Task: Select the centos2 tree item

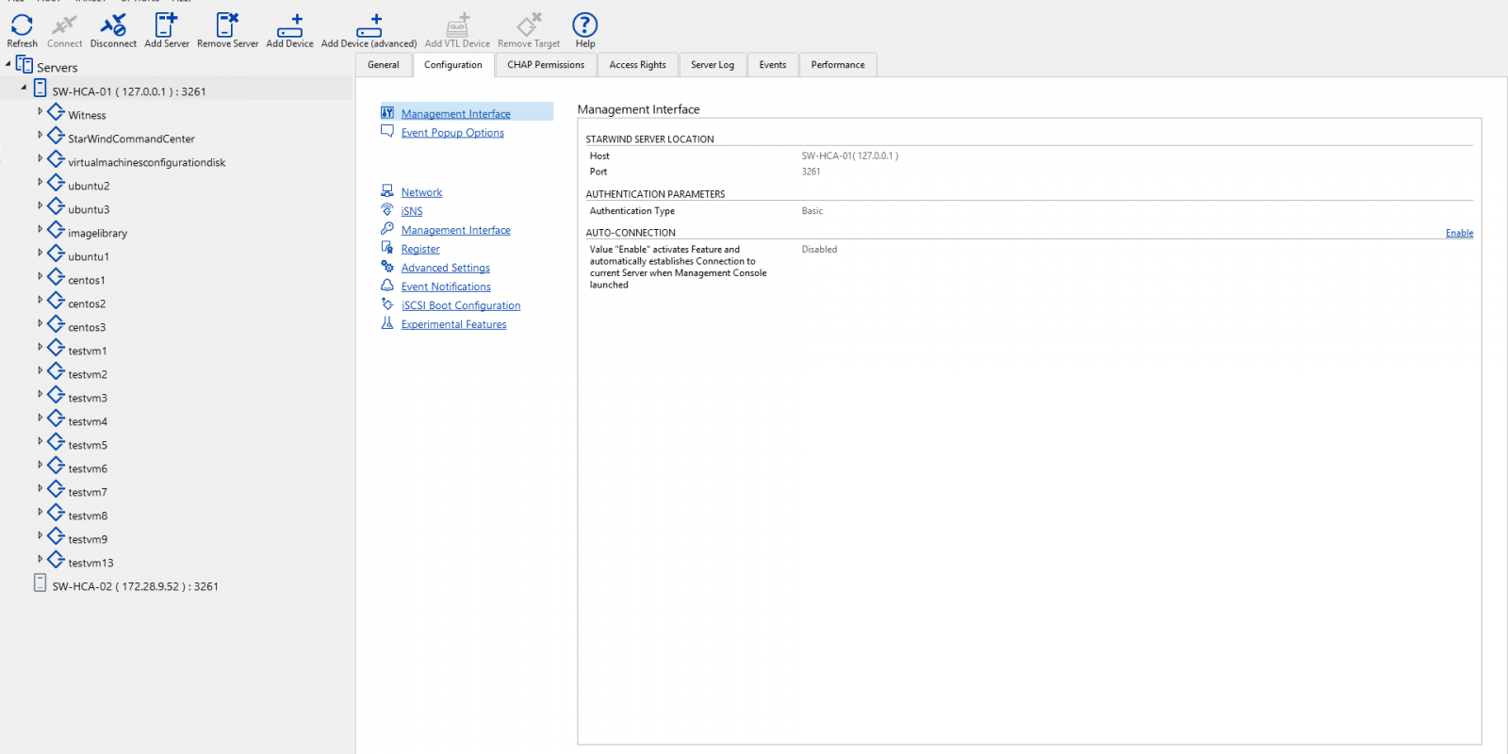Action: click(87, 303)
